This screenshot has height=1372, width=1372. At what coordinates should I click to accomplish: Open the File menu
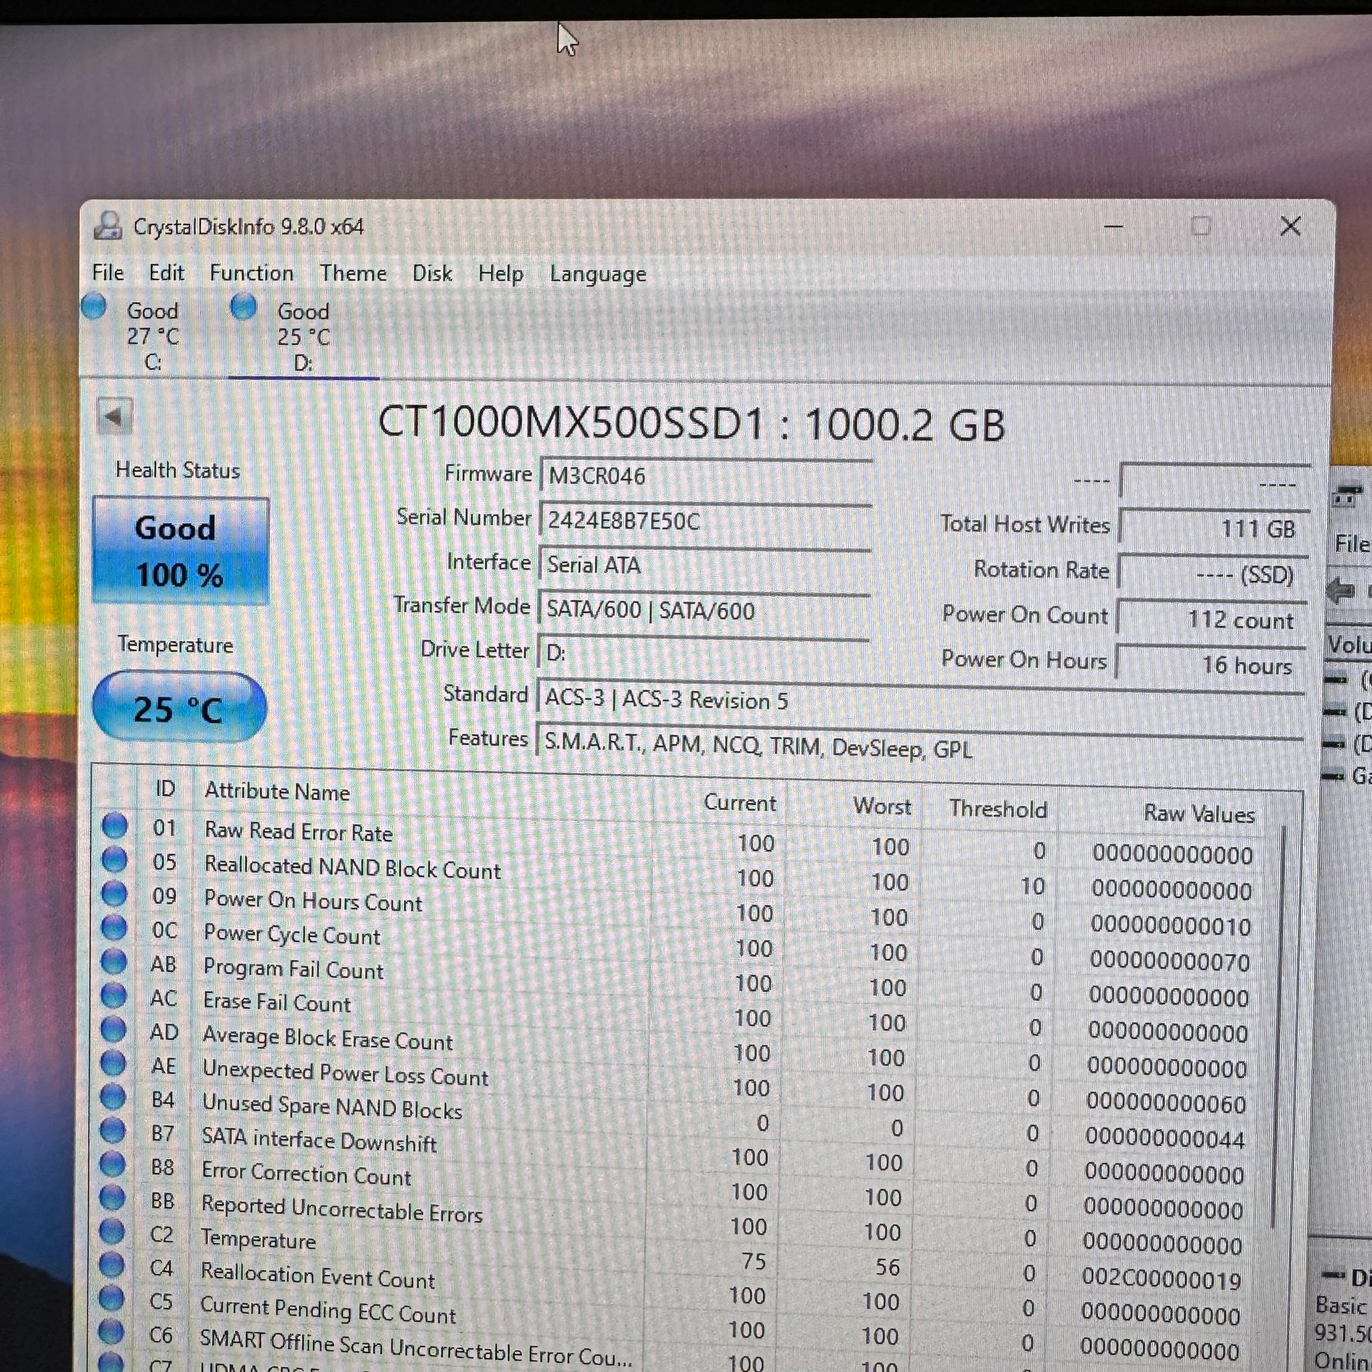(108, 273)
